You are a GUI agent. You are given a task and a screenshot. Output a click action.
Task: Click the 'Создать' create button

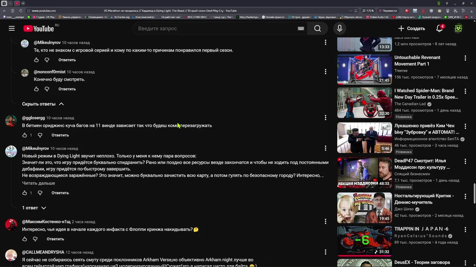(411, 29)
